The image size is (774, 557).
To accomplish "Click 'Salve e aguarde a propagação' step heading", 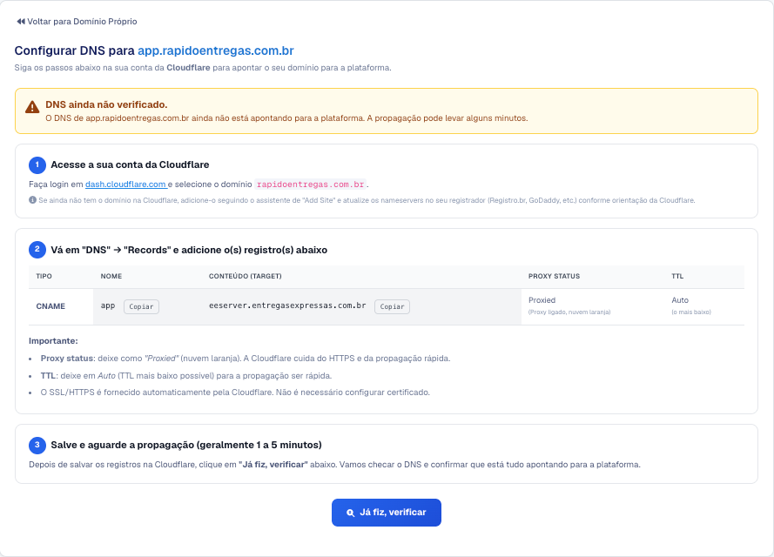I will [186, 445].
